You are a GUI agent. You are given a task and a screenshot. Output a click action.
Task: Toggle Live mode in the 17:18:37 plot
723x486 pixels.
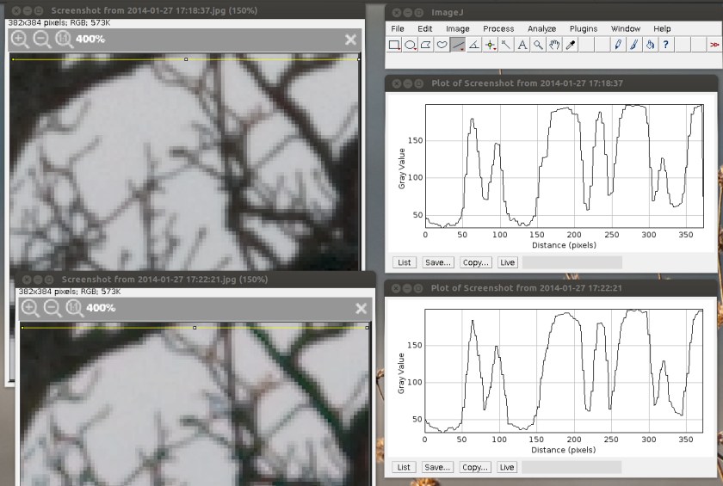click(x=507, y=262)
